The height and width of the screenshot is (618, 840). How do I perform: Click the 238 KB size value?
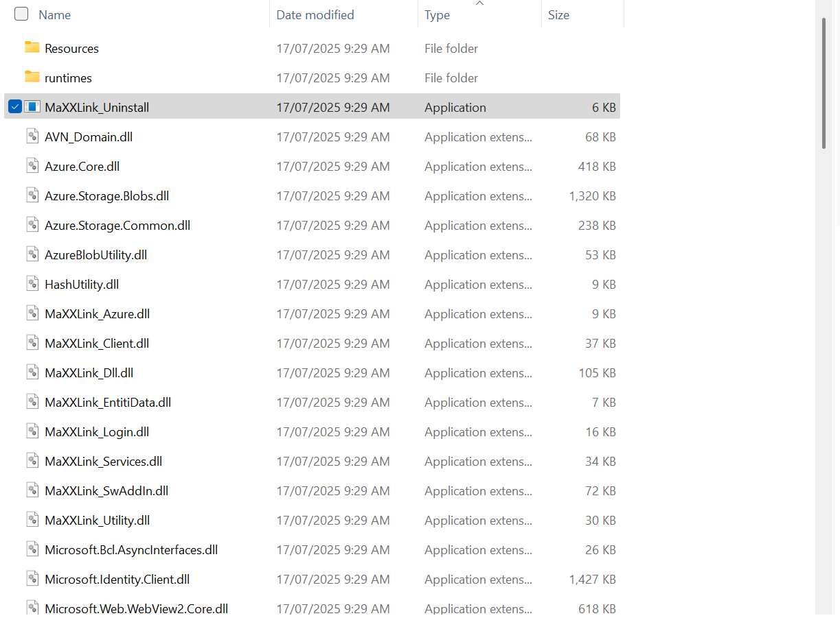597,226
